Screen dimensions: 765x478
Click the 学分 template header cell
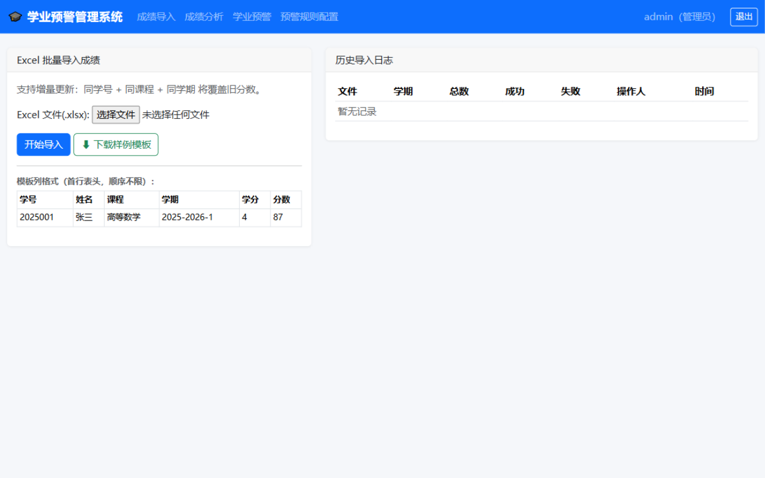[255, 200]
